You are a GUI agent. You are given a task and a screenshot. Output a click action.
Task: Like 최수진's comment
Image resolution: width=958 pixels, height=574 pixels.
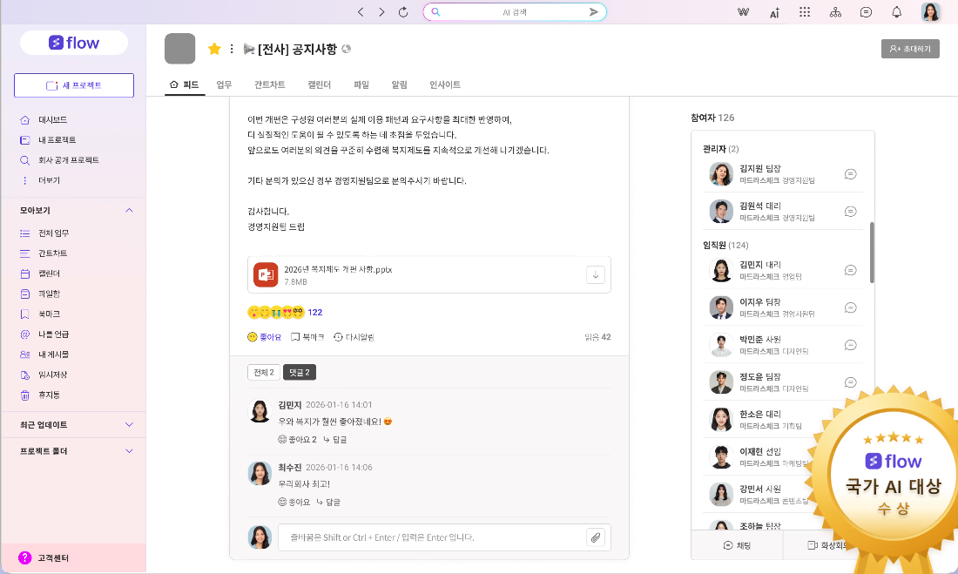(x=293, y=502)
